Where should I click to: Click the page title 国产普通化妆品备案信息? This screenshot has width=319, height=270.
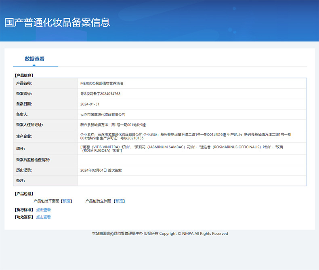click(x=57, y=22)
